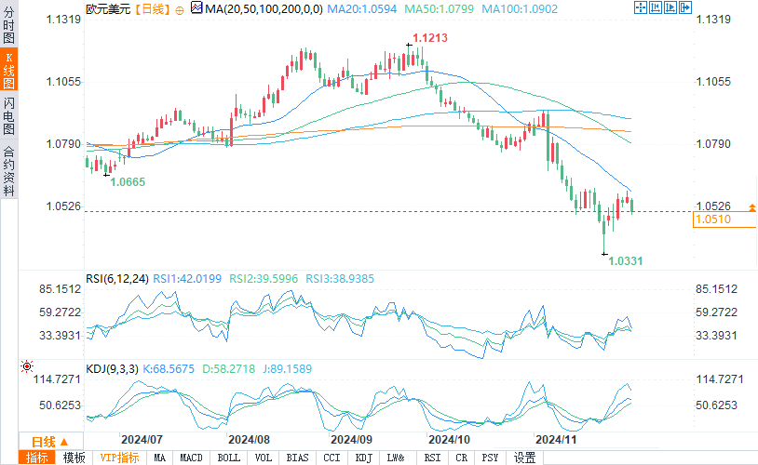
Task: Switch to the 模板 bottom tab
Action: point(74,458)
